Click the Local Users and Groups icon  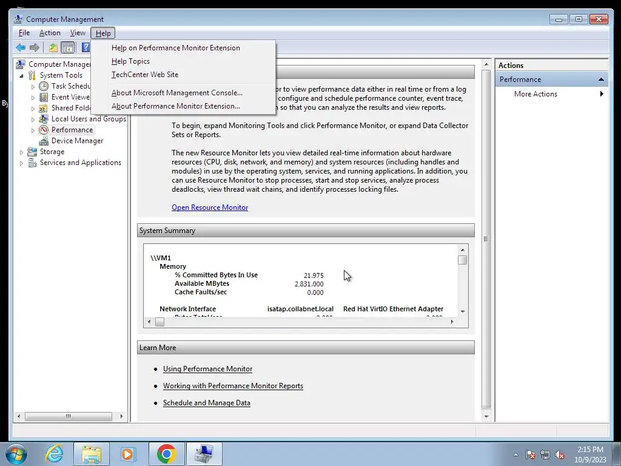click(x=44, y=119)
